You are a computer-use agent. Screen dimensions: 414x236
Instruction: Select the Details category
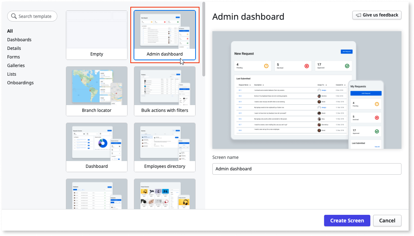coord(14,48)
